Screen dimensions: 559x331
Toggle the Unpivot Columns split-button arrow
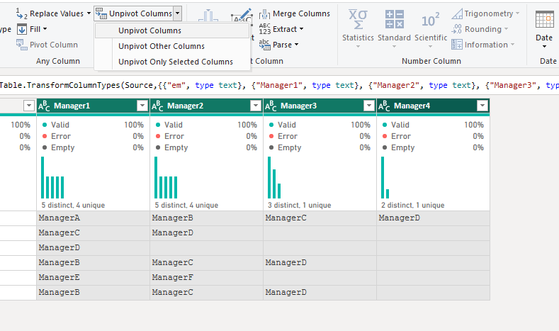click(178, 13)
